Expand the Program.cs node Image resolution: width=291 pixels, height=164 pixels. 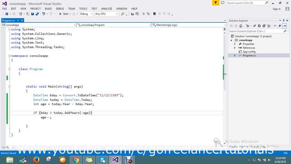coord(235,56)
